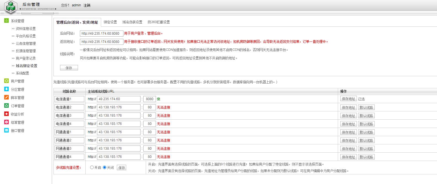Save the 后台网站 and 返回地址 settings
The width and height of the screenshot is (437, 184).
[69, 68]
